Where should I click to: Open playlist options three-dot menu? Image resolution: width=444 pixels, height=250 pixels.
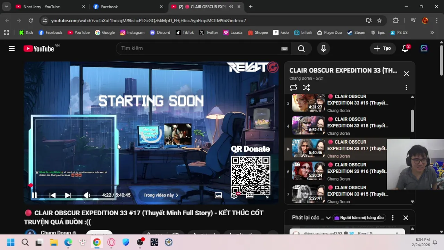(x=406, y=88)
